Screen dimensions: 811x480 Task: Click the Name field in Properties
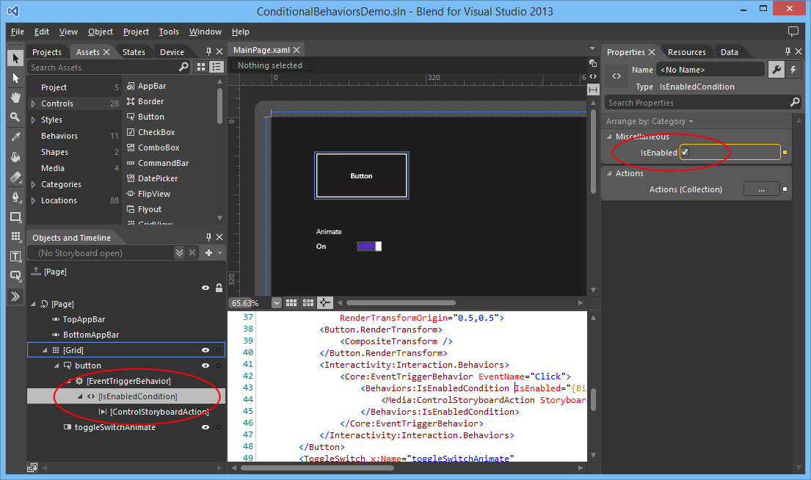710,69
